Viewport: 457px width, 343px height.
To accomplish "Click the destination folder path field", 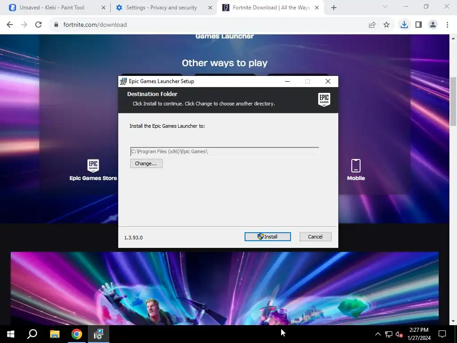I will (224, 152).
